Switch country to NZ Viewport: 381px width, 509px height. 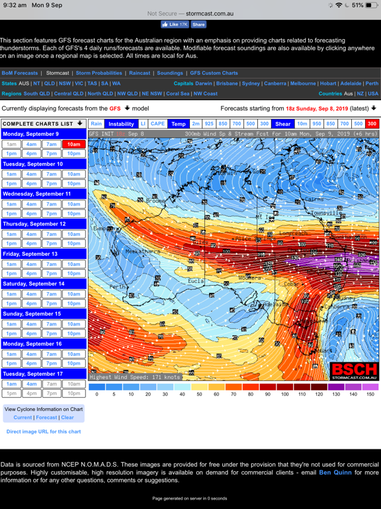click(360, 93)
